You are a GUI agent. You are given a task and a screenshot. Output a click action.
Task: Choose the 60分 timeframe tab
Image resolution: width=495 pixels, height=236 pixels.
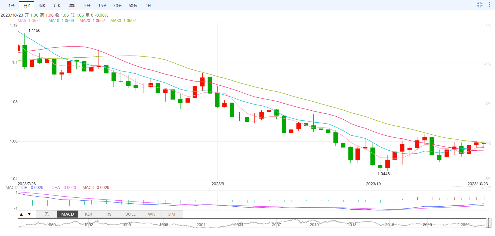pyautogui.click(x=133, y=6)
